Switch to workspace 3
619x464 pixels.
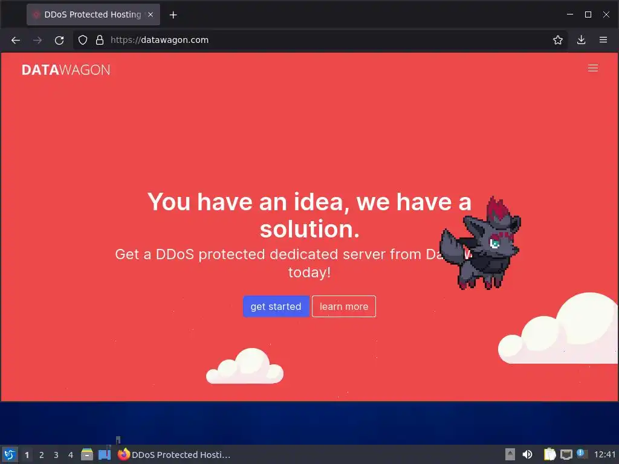56,455
